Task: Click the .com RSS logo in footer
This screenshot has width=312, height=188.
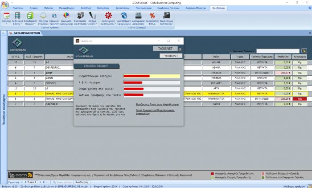Action: click(x=21, y=175)
